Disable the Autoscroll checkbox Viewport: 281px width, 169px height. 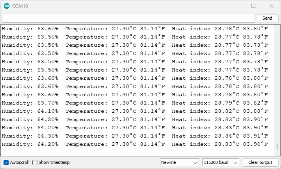6,162
